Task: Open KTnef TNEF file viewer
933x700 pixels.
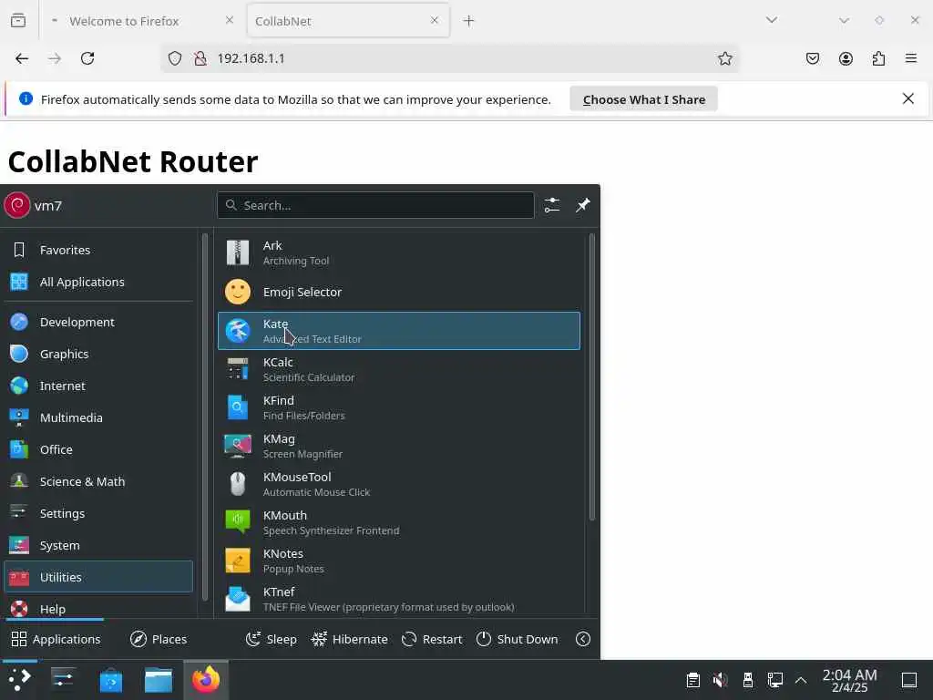Action: [x=399, y=599]
